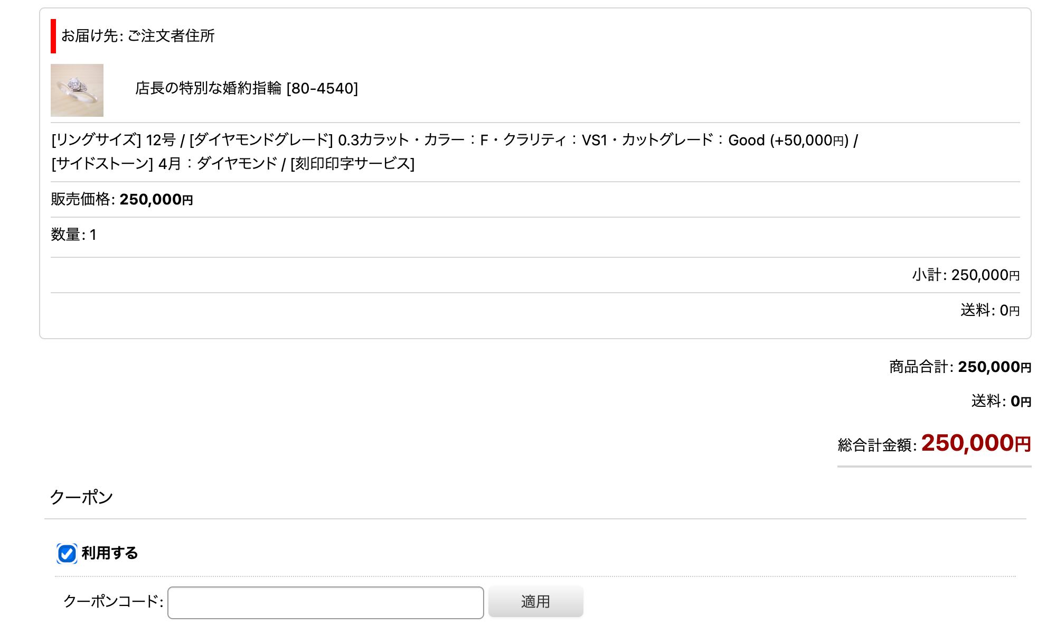Click the 販売価格 250,000円 line
Image resolution: width=1056 pixels, height=634 pixels.
(122, 200)
